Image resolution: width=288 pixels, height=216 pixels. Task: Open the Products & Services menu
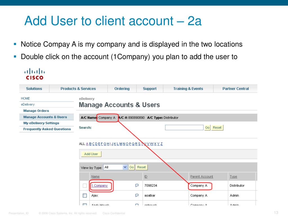point(78,89)
